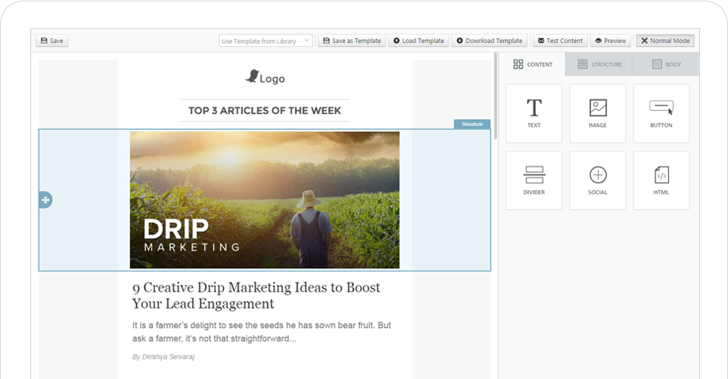Open Use Template from Library dropdown

click(266, 41)
